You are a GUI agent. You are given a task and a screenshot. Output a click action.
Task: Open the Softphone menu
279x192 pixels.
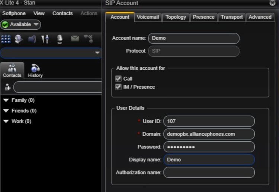(14, 13)
